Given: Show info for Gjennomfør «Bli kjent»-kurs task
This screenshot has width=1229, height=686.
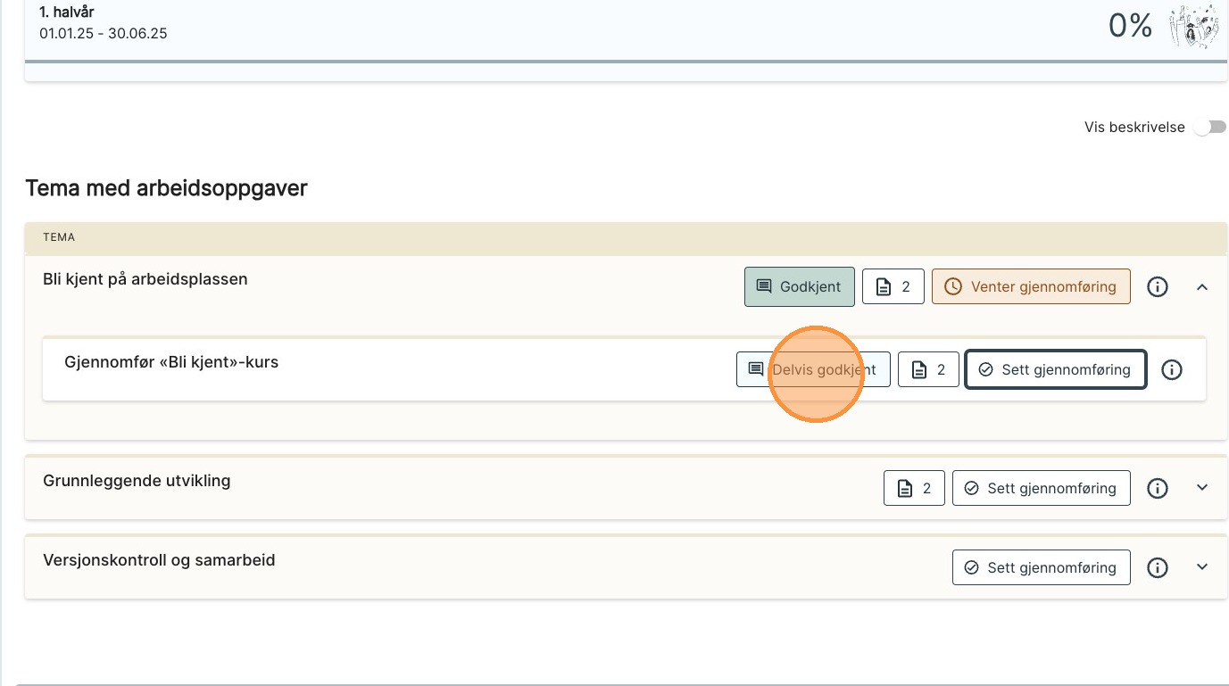Looking at the screenshot, I should (x=1172, y=369).
